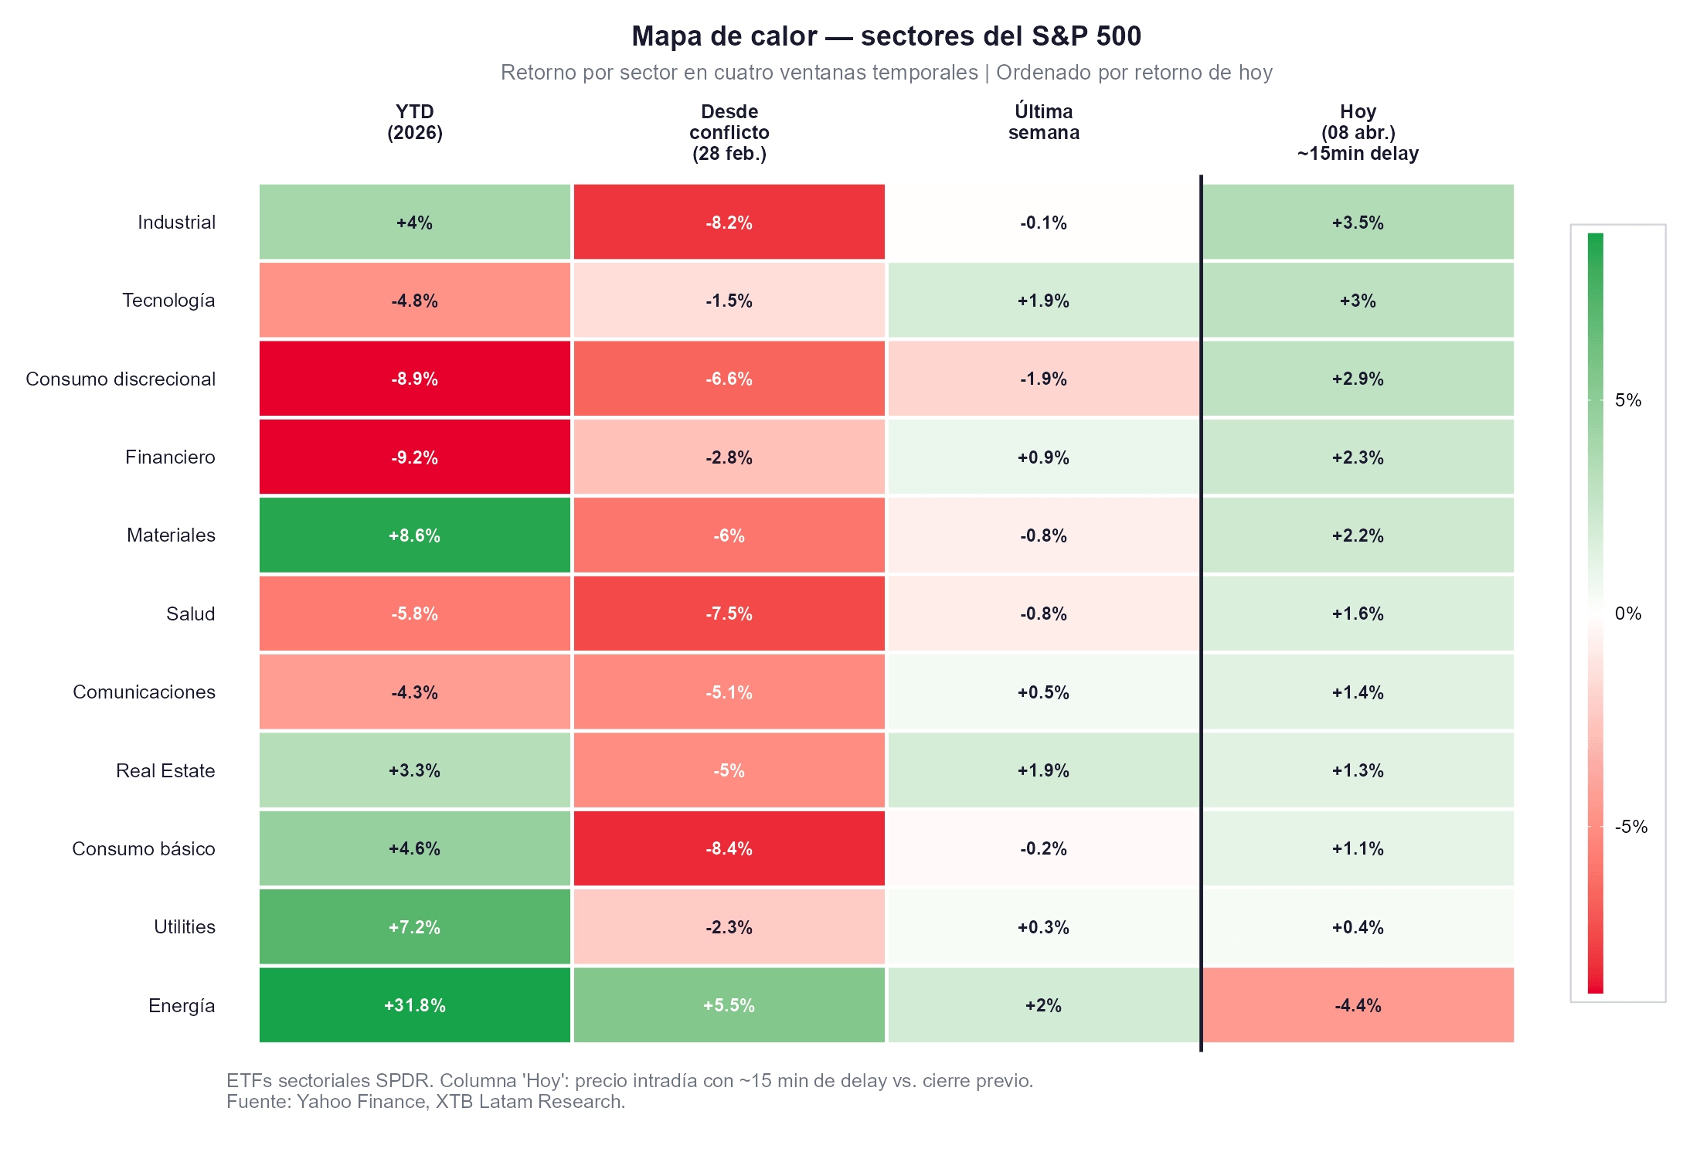Select the Consumo discrecional -8.9% YTD cell
The image size is (1700, 1159).
tap(415, 379)
